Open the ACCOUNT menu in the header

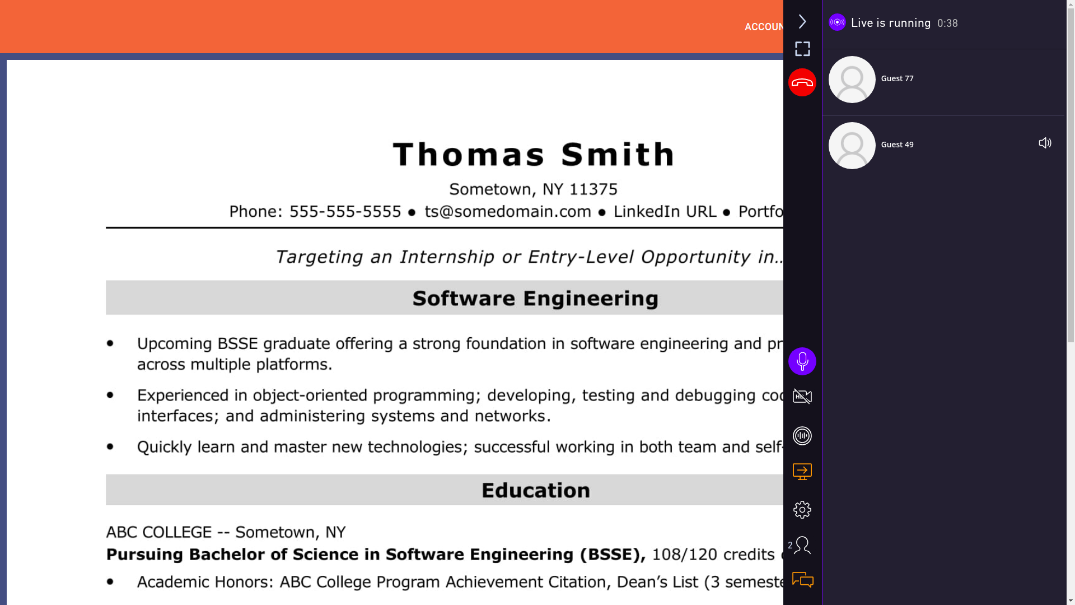764,27
